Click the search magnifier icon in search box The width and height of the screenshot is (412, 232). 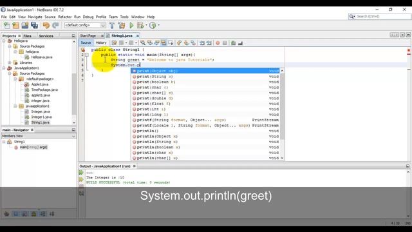(352, 17)
